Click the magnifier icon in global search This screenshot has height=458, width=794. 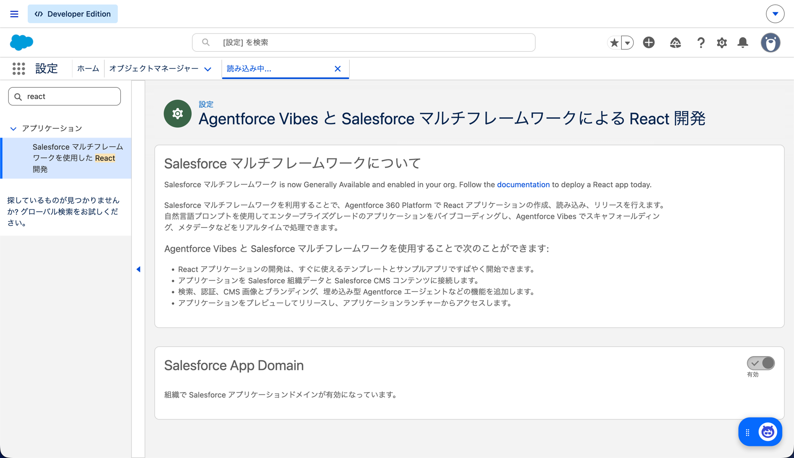(206, 42)
